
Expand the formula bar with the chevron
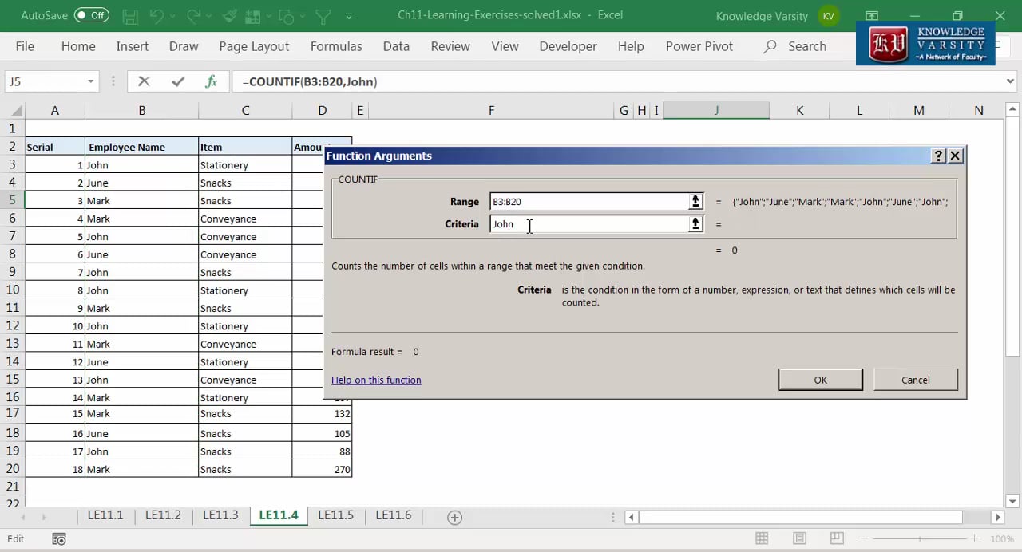point(1010,81)
